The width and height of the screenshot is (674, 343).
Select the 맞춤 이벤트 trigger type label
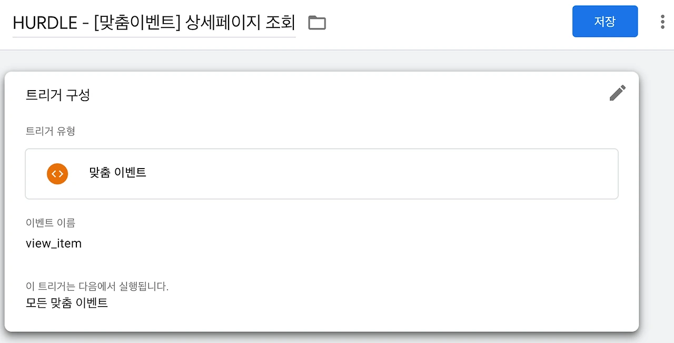click(118, 173)
